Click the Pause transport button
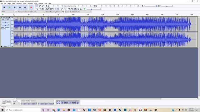 click(x=4, y=7)
